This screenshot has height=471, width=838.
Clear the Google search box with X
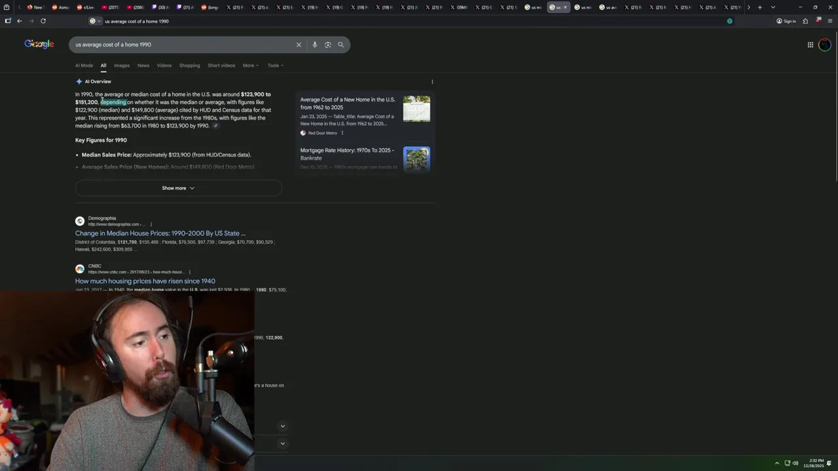click(x=299, y=44)
